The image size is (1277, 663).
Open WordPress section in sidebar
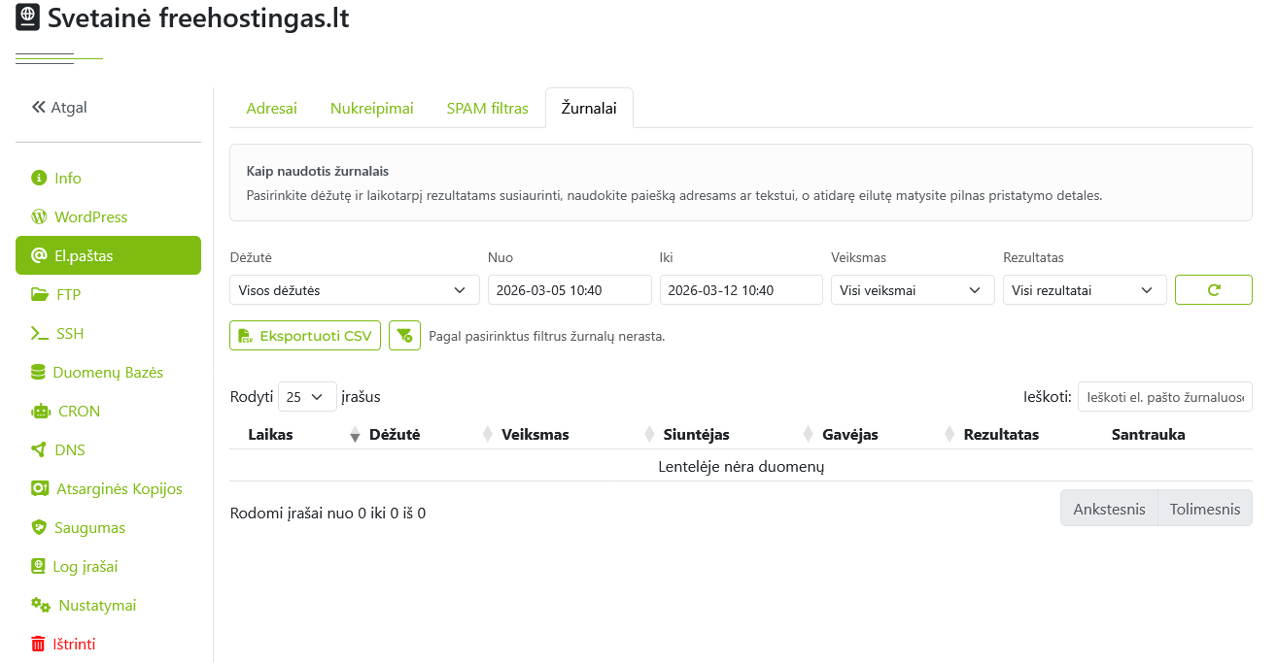(90, 217)
